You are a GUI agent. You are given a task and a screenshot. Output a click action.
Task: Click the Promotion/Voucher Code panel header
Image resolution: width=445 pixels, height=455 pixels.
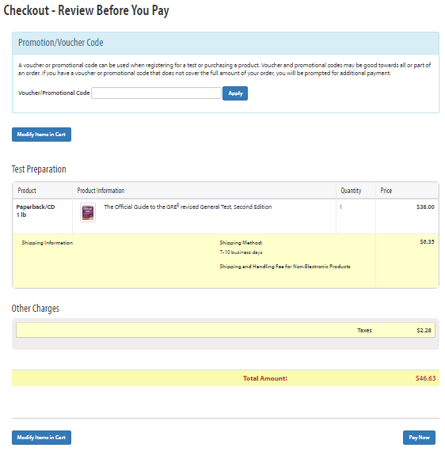pos(226,43)
